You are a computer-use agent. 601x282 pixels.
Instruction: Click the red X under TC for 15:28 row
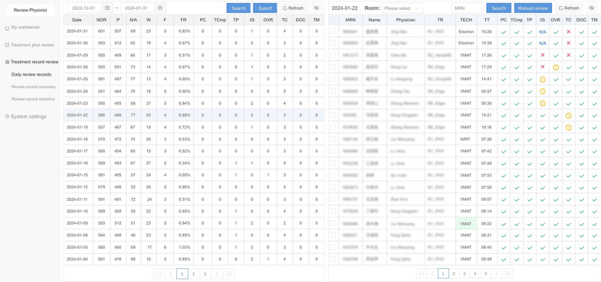(x=569, y=31)
